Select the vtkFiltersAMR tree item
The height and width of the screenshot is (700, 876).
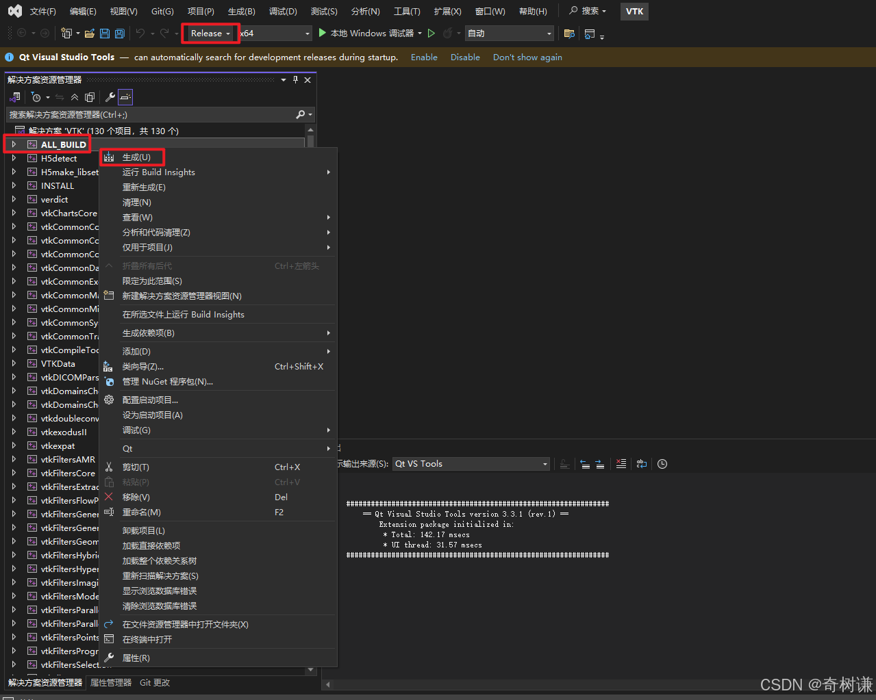click(68, 459)
